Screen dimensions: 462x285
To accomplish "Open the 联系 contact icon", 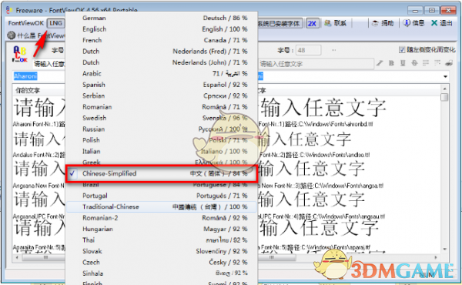I will point(328,23).
